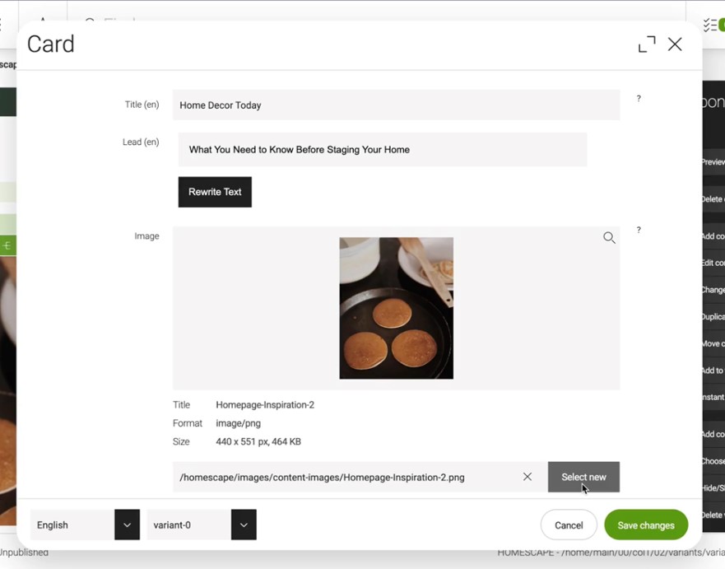The width and height of the screenshot is (725, 569).
Task: Open help for the Image field
Action: point(639,231)
